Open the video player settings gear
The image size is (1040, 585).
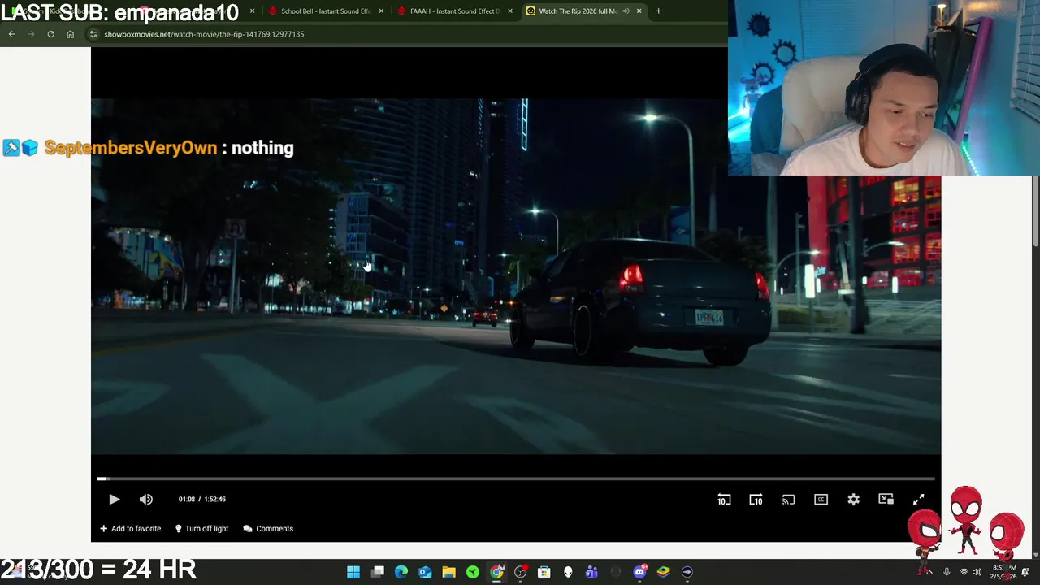[853, 500]
